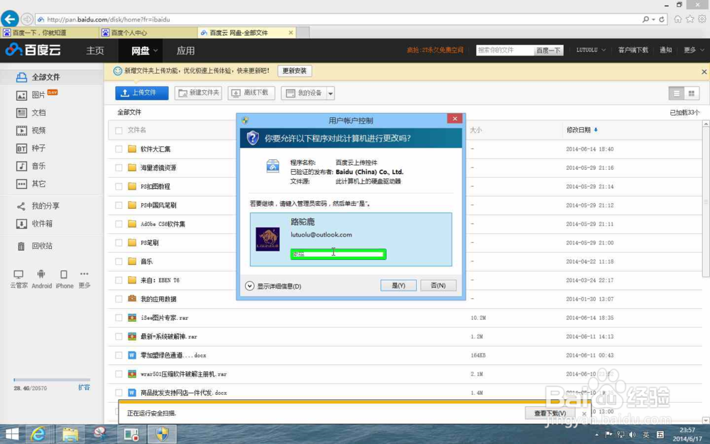Open browser tools gear icon

[x=702, y=19]
